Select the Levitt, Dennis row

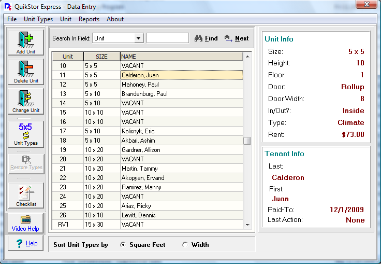pos(148,215)
